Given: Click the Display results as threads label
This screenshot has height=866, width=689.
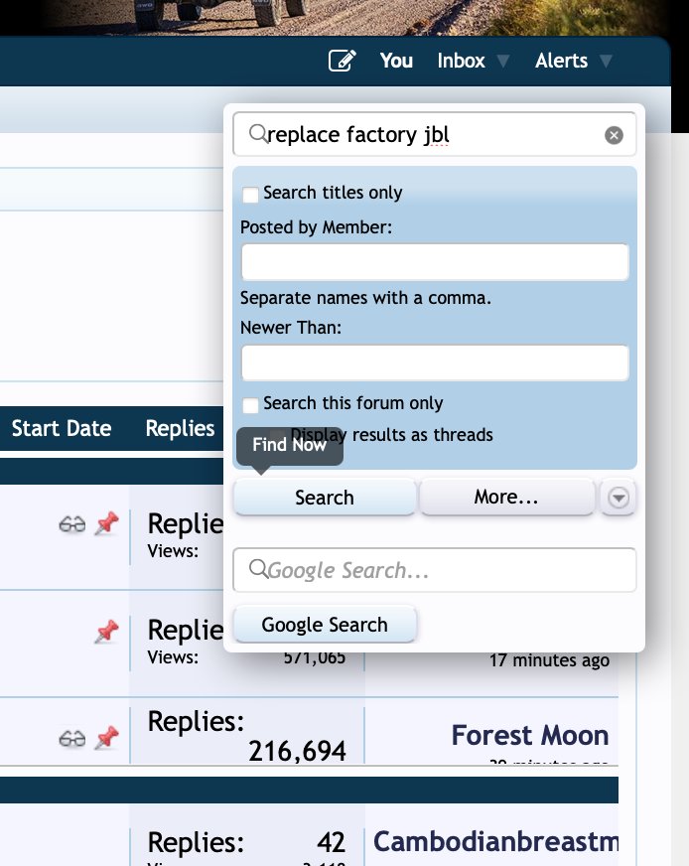Looking at the screenshot, I should tap(391, 435).
